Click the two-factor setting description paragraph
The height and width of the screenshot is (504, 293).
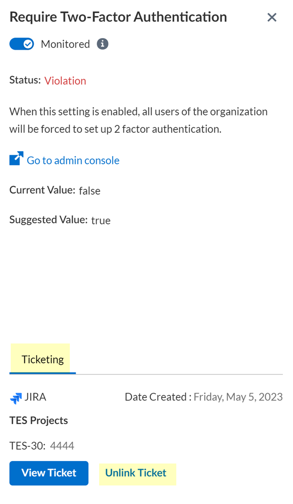tap(138, 121)
